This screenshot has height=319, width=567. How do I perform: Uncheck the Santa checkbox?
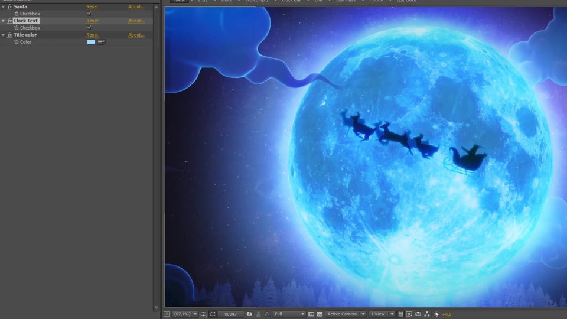89,14
